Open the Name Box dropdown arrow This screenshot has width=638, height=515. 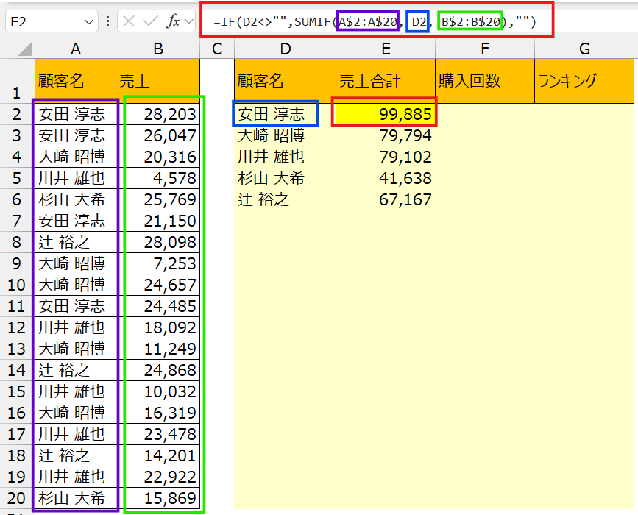[x=89, y=22]
